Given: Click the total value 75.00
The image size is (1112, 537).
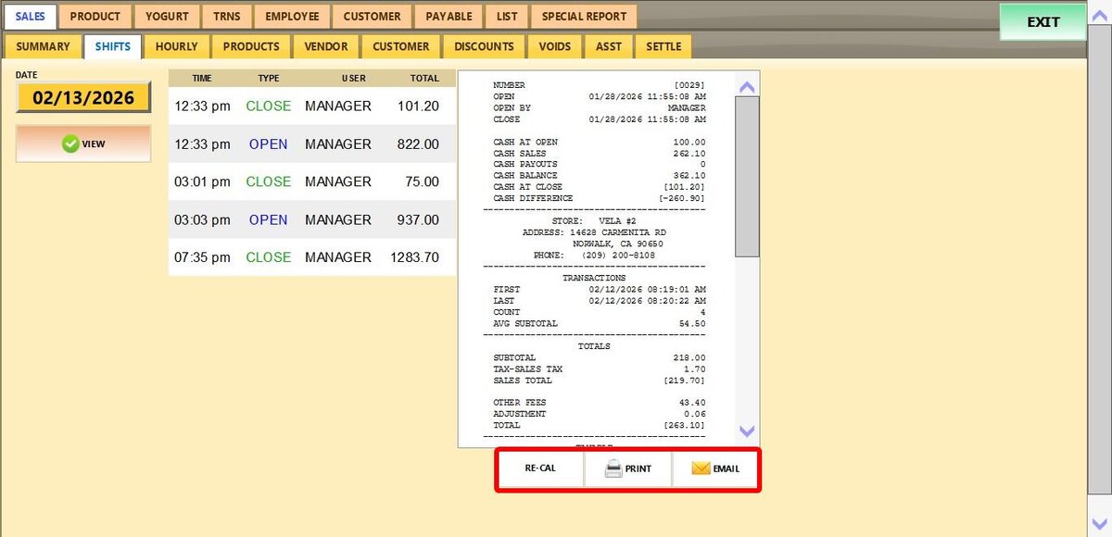Looking at the screenshot, I should click(422, 182).
